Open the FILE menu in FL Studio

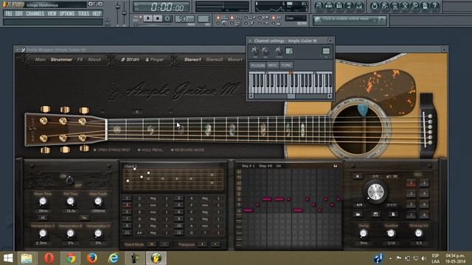click(x=9, y=13)
